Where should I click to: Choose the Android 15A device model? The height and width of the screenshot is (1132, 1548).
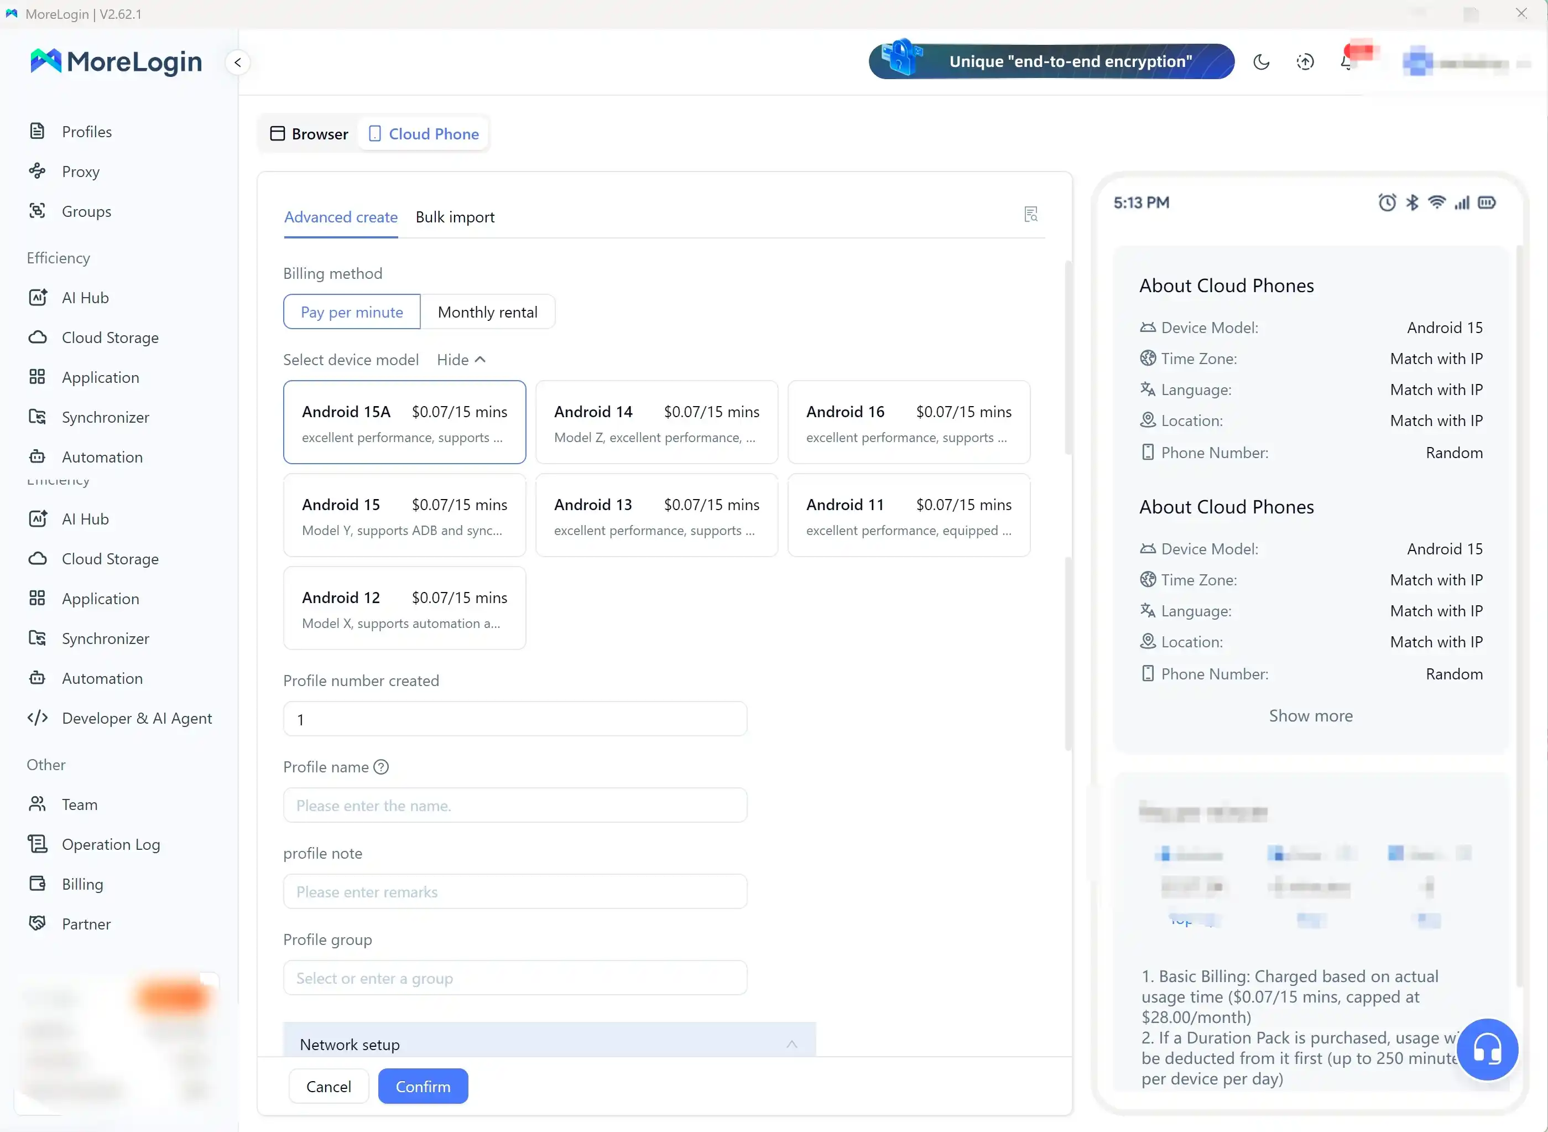point(405,422)
